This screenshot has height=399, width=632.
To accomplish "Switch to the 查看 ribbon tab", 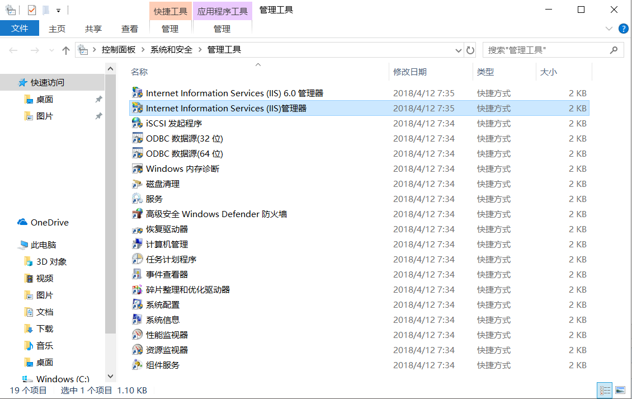I will (129, 29).
